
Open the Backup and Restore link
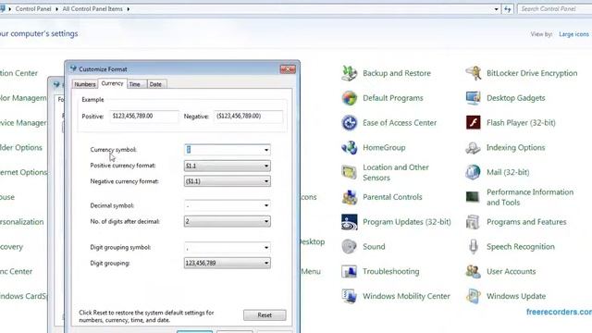tap(397, 73)
